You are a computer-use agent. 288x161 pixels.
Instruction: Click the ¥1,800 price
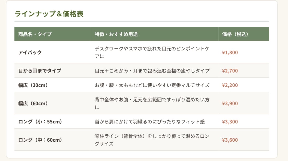[x=230, y=53]
